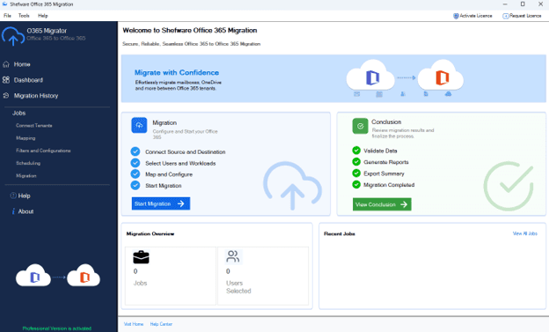Click the Users Selected people icon
549x332 pixels.
click(x=233, y=256)
